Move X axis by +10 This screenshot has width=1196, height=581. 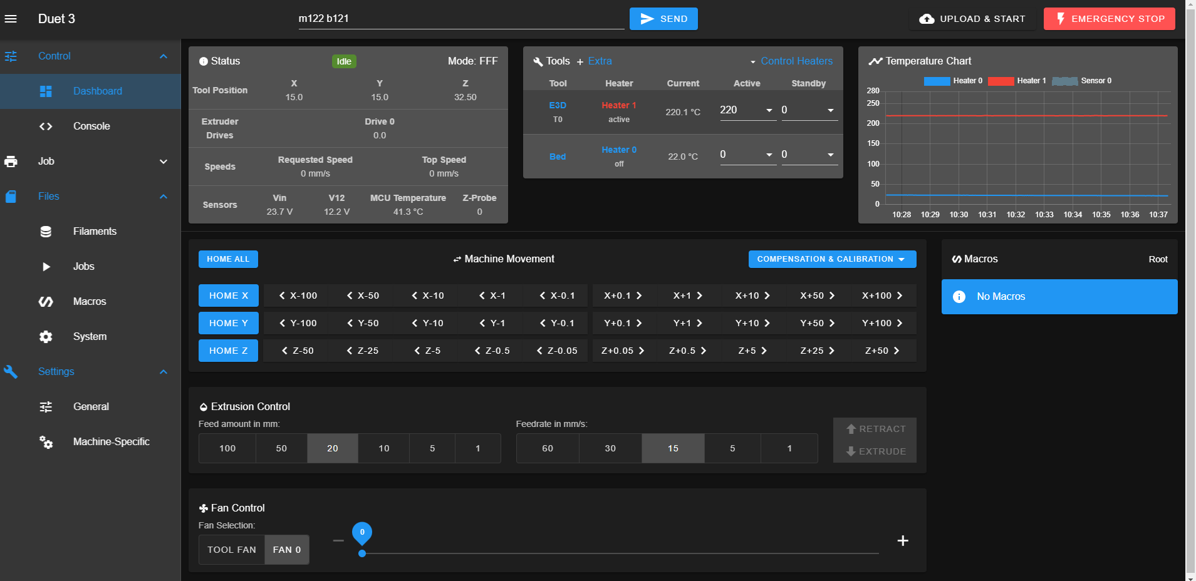753,296
